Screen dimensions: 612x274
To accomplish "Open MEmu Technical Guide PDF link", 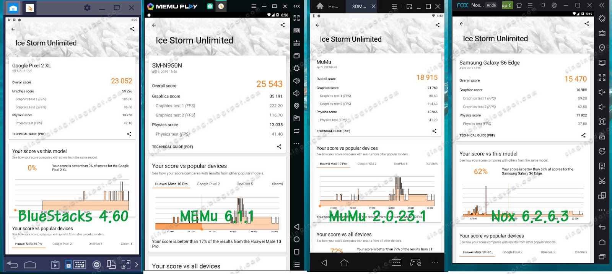I will 173,147.
